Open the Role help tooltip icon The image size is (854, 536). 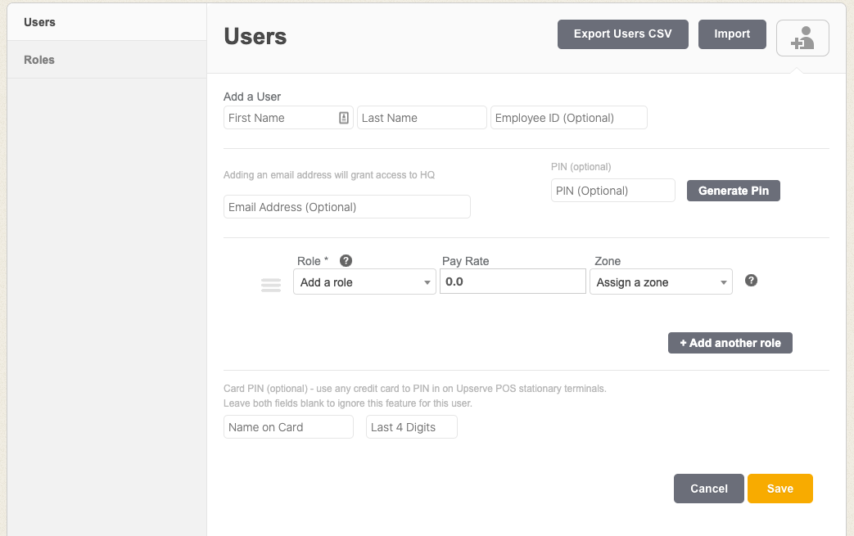click(346, 260)
